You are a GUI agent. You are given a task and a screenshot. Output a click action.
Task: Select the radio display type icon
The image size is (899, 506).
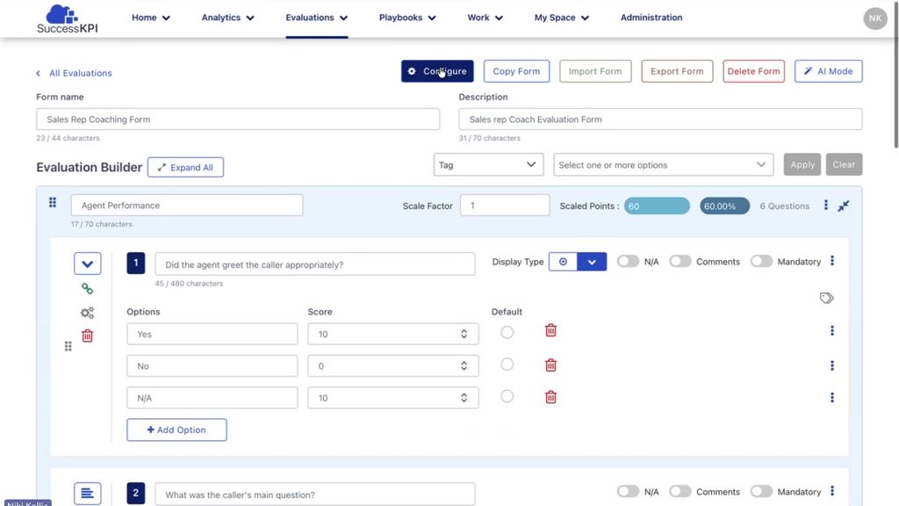coord(563,262)
